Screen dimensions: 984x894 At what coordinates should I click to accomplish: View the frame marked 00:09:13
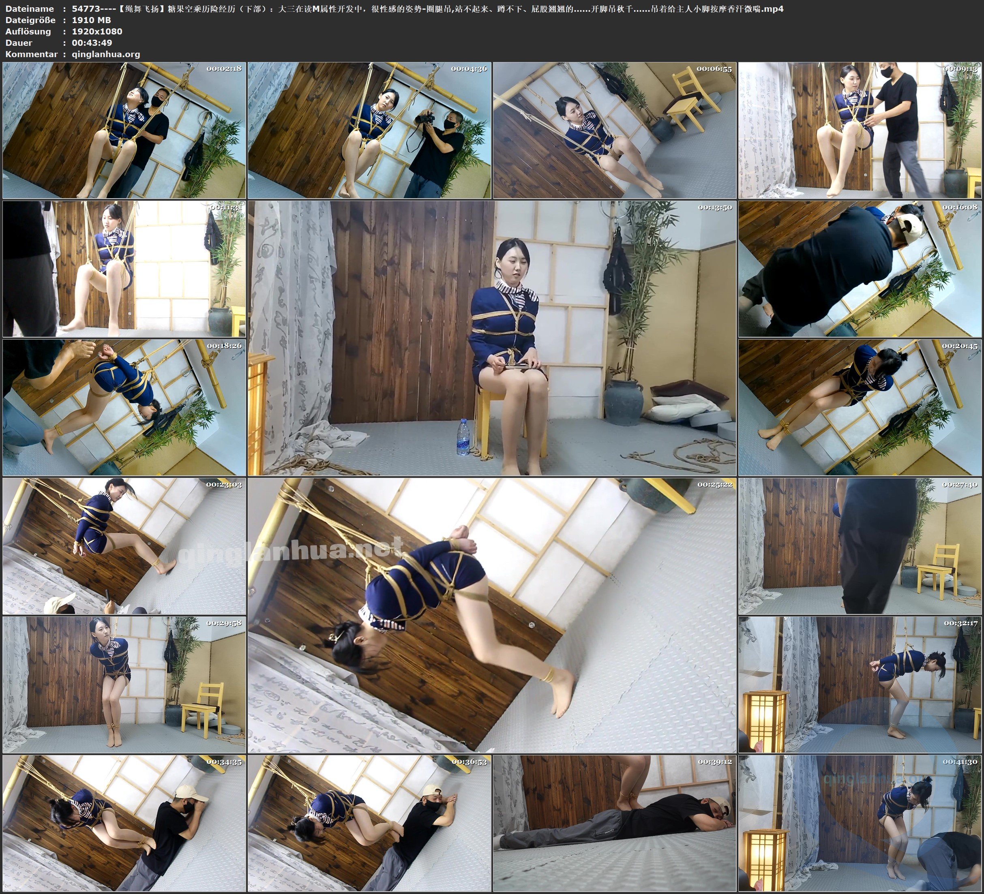pyautogui.click(x=860, y=130)
